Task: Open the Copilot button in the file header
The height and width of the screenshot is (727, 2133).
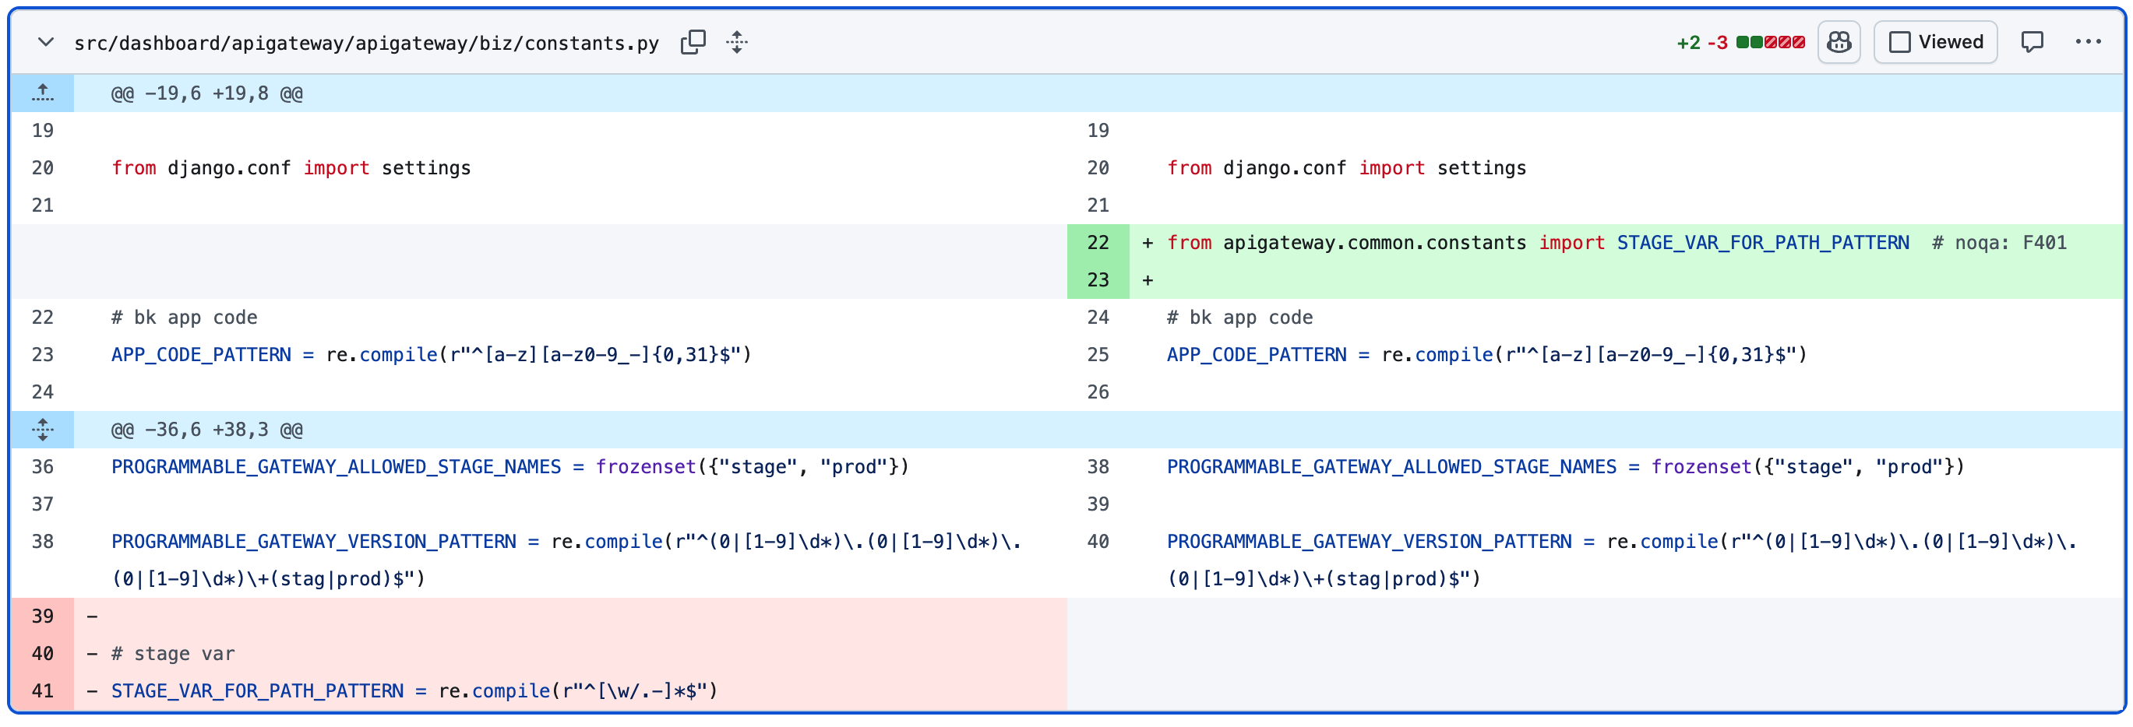Action: point(1839,42)
